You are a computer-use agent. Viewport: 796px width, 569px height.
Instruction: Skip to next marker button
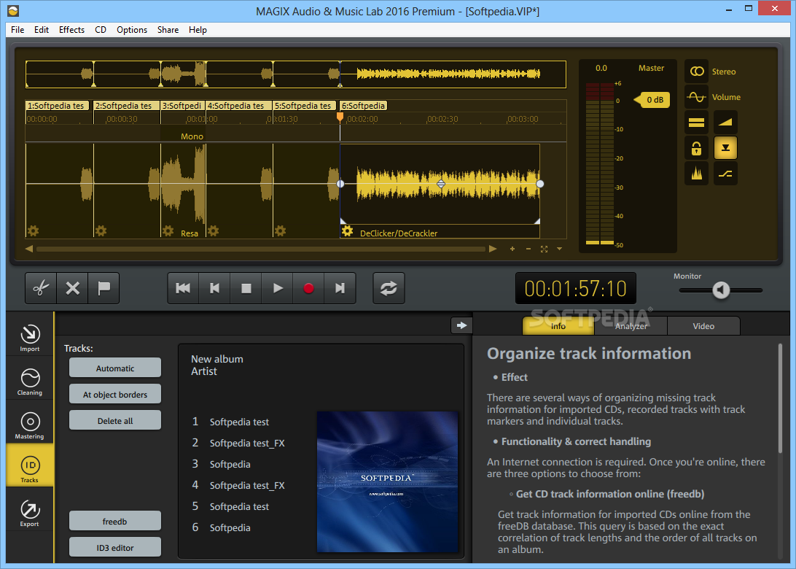[340, 288]
